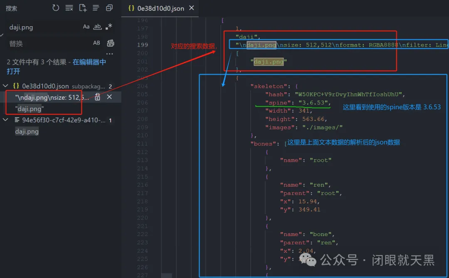Click the 0e38d10d0.json file in results

click(x=45, y=86)
